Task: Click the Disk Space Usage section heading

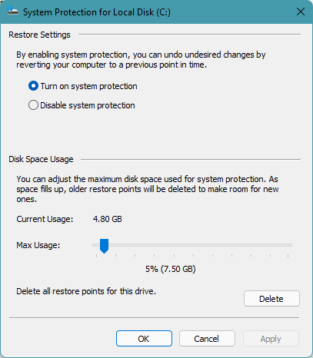Action: pos(41,159)
